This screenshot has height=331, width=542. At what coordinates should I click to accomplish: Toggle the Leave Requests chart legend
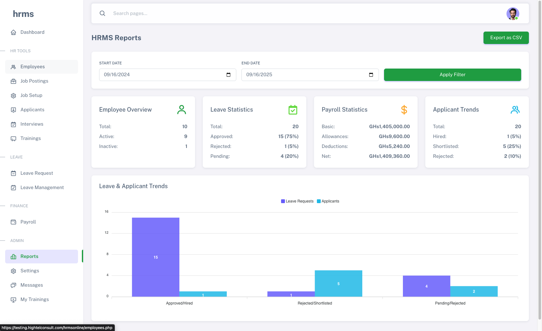(297, 201)
